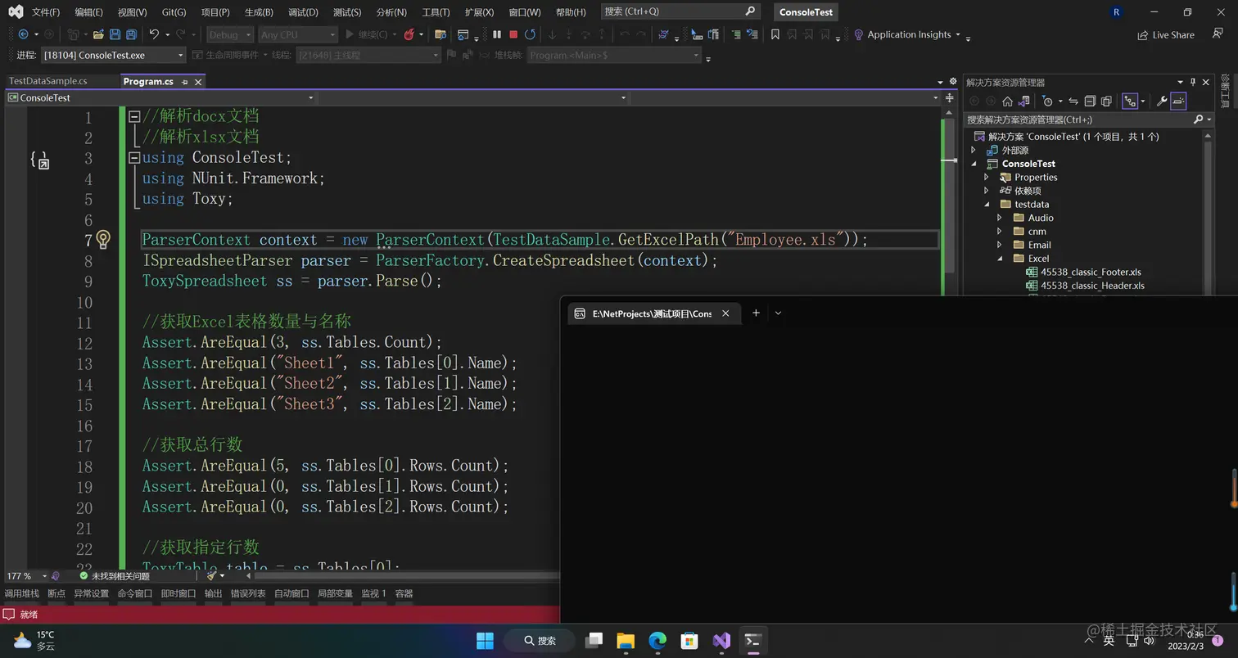1238x658 pixels.
Task: Click the Windows Start button in taskbar
Action: coord(485,640)
